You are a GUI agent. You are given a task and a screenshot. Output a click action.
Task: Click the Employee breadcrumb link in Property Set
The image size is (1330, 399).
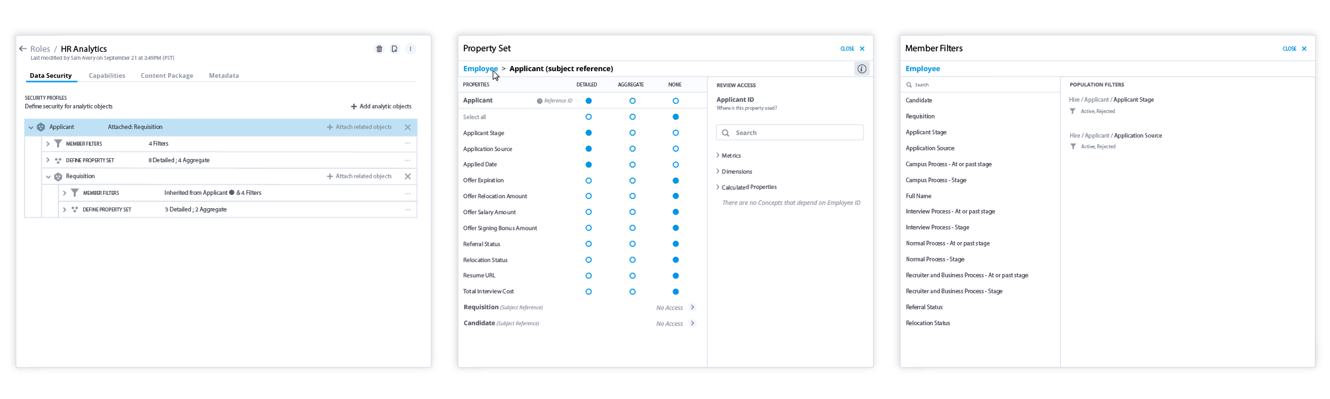point(480,68)
